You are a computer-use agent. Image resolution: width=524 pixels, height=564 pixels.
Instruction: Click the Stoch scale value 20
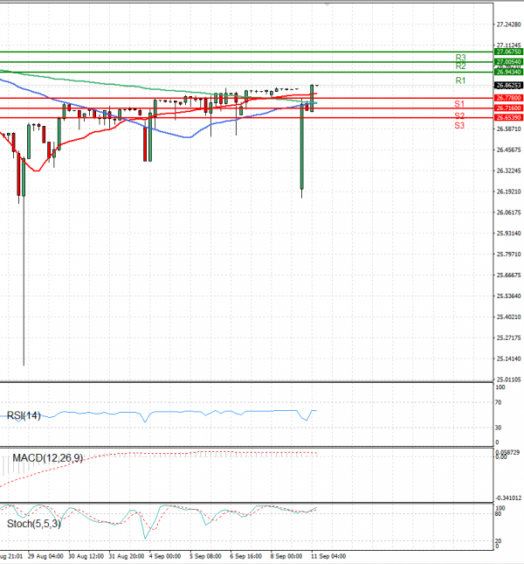point(498,541)
